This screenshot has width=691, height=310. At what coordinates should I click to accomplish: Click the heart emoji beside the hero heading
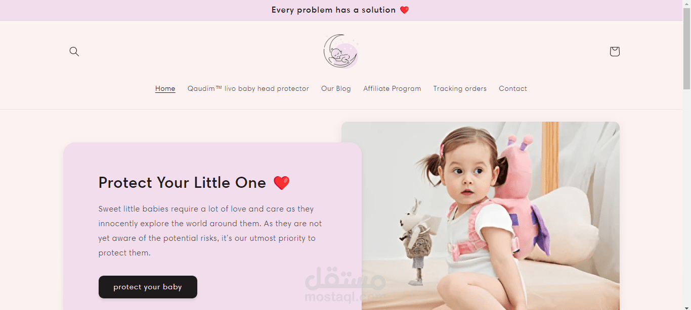(282, 183)
